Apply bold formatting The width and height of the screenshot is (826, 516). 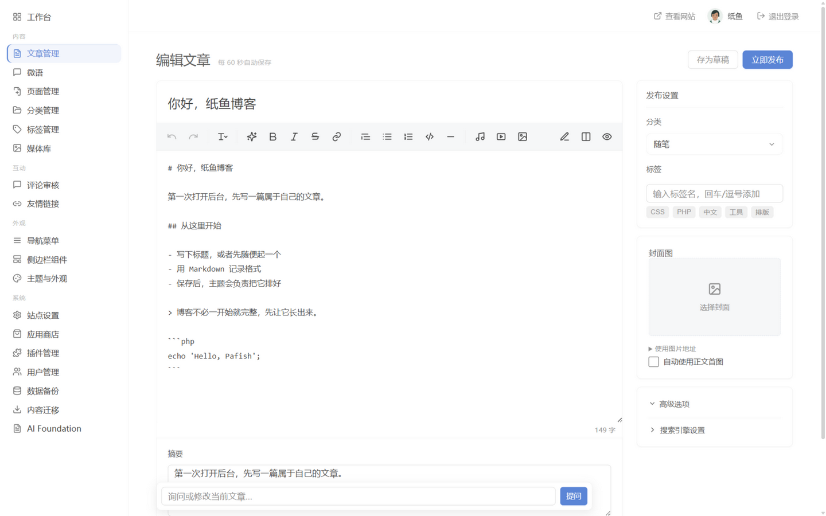(272, 137)
